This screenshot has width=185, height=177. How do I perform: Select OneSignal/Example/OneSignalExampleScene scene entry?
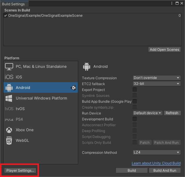92,16
